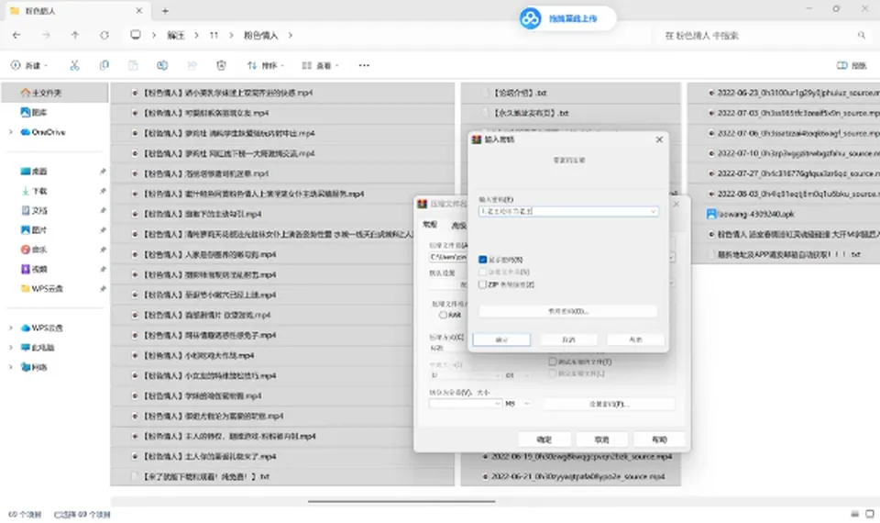Open 查看 View dropdown in toolbar
The width and height of the screenshot is (880, 523).
click(321, 65)
